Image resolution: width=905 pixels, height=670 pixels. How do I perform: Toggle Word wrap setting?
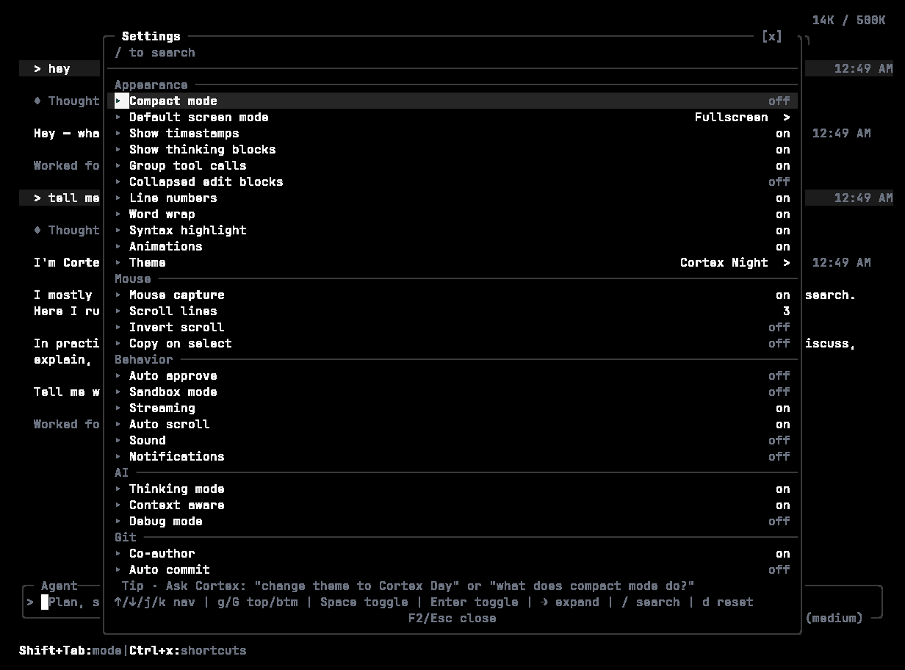pos(452,214)
